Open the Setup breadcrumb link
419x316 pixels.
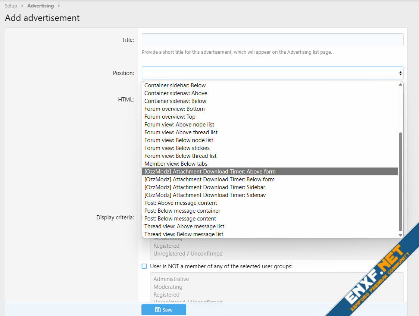click(11, 6)
